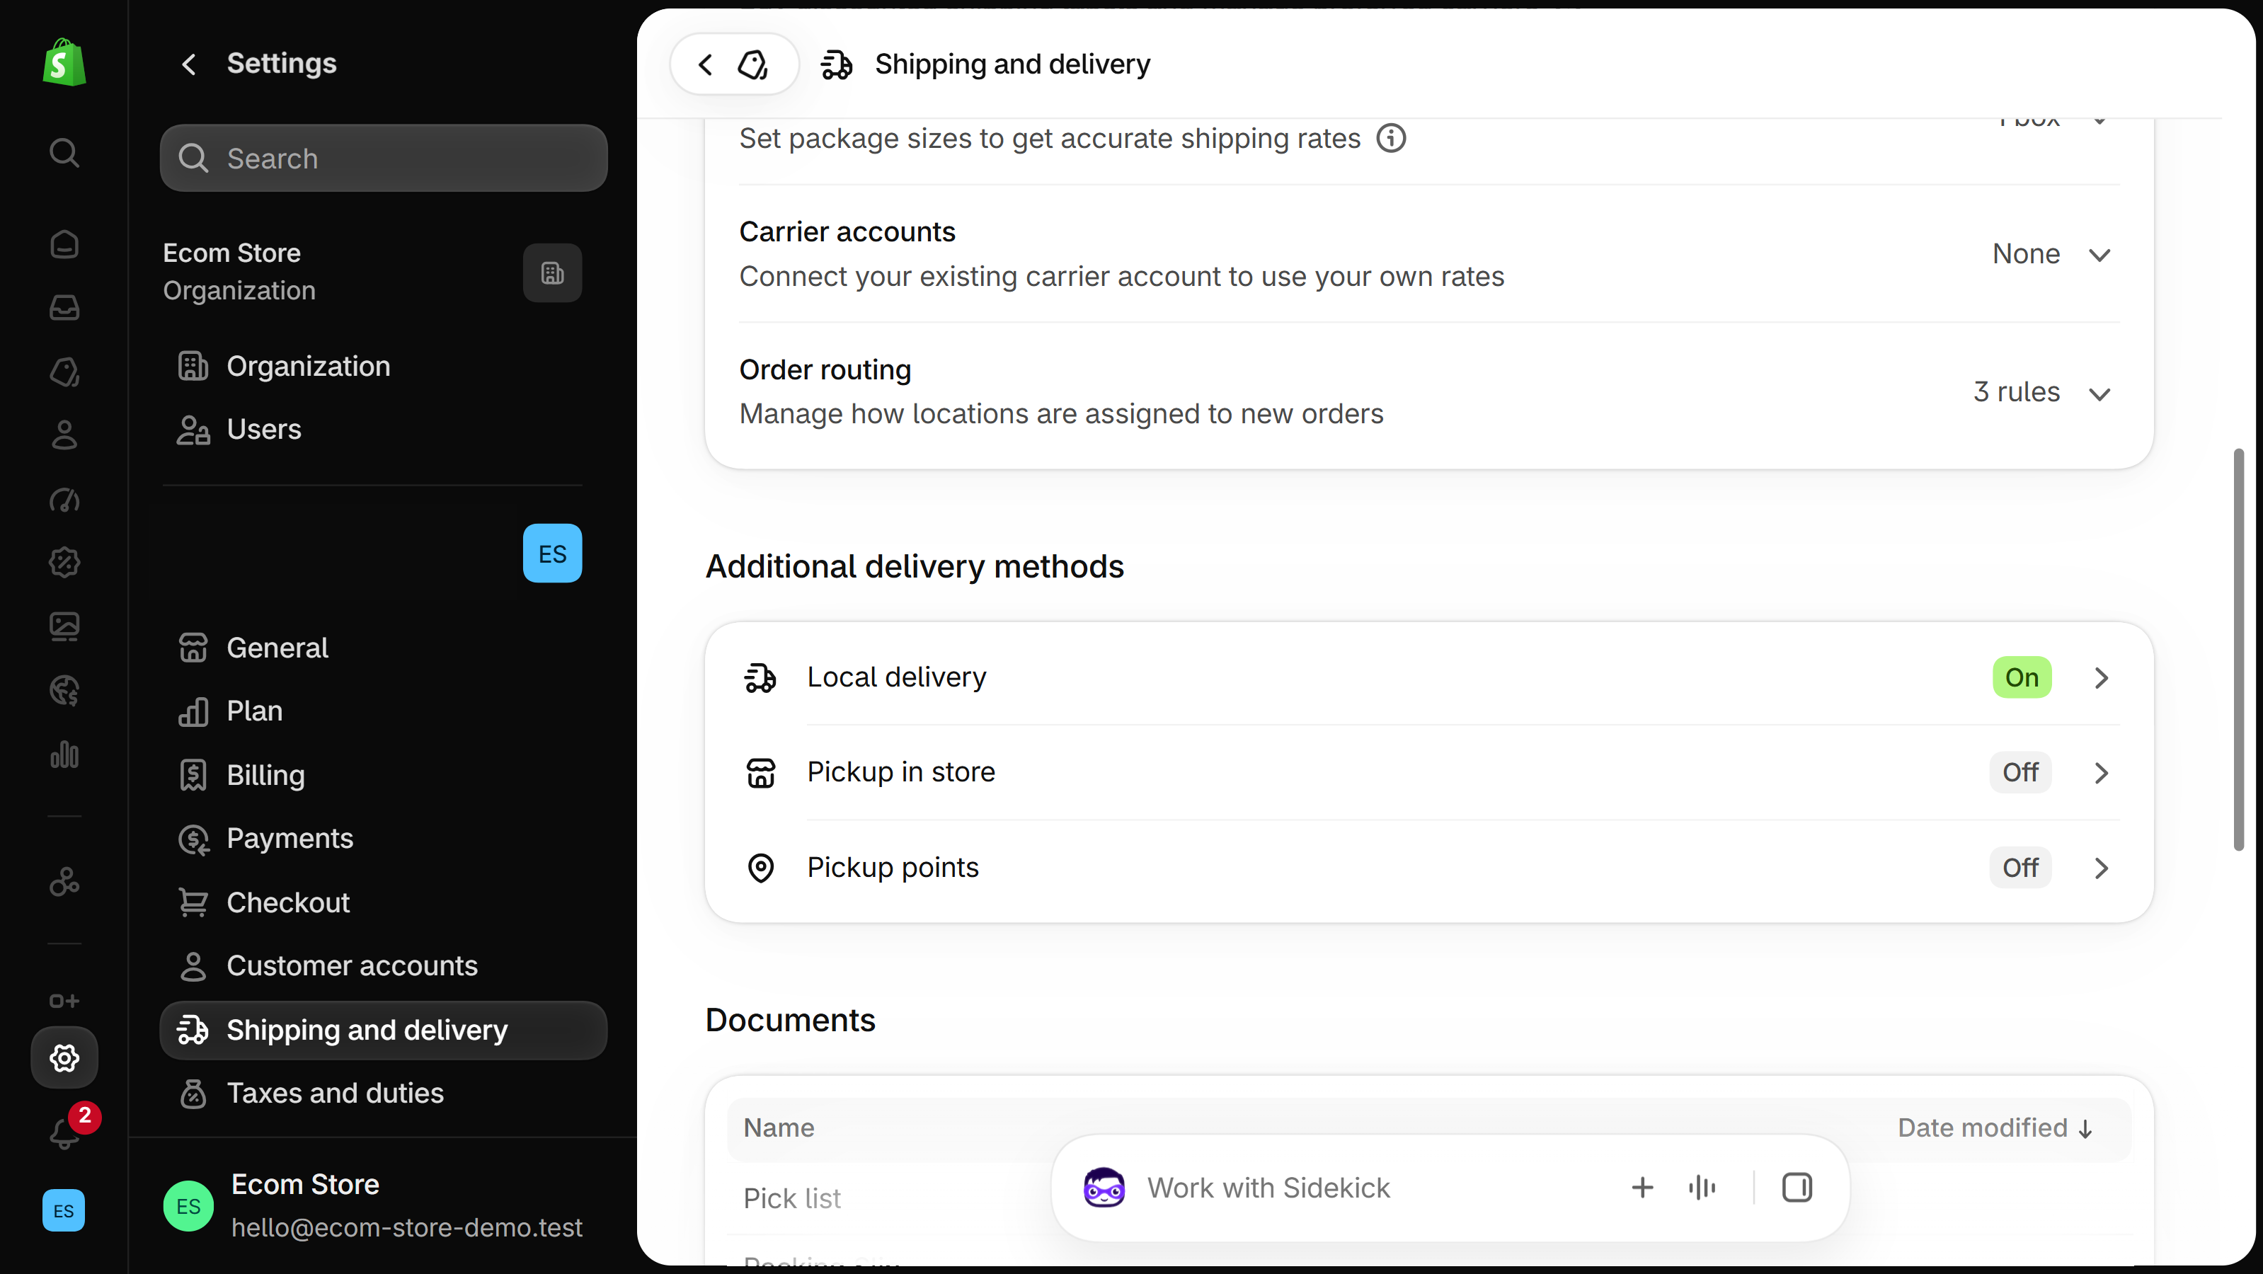
Task: Open search from the left rail icon
Action: point(64,153)
